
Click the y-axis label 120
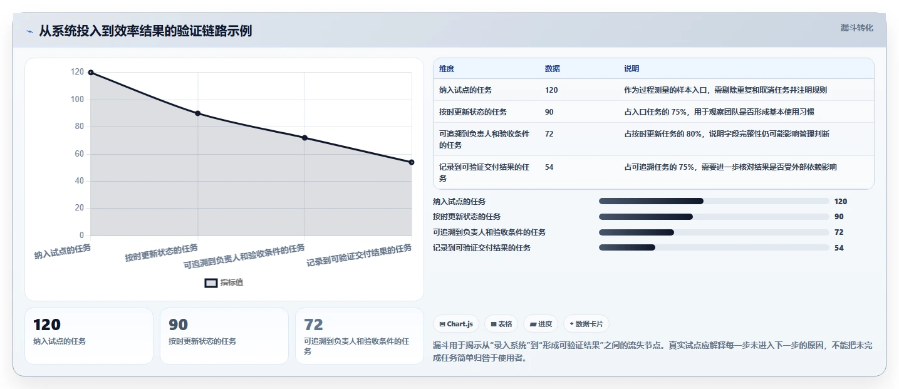(x=77, y=72)
